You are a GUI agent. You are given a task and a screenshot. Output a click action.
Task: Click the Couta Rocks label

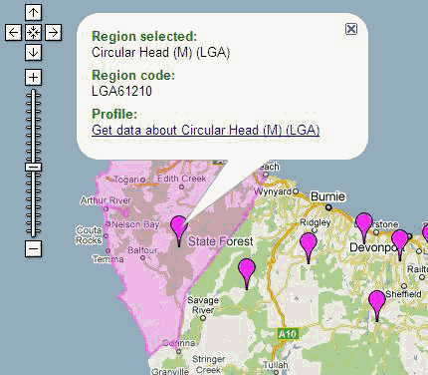[89, 235]
